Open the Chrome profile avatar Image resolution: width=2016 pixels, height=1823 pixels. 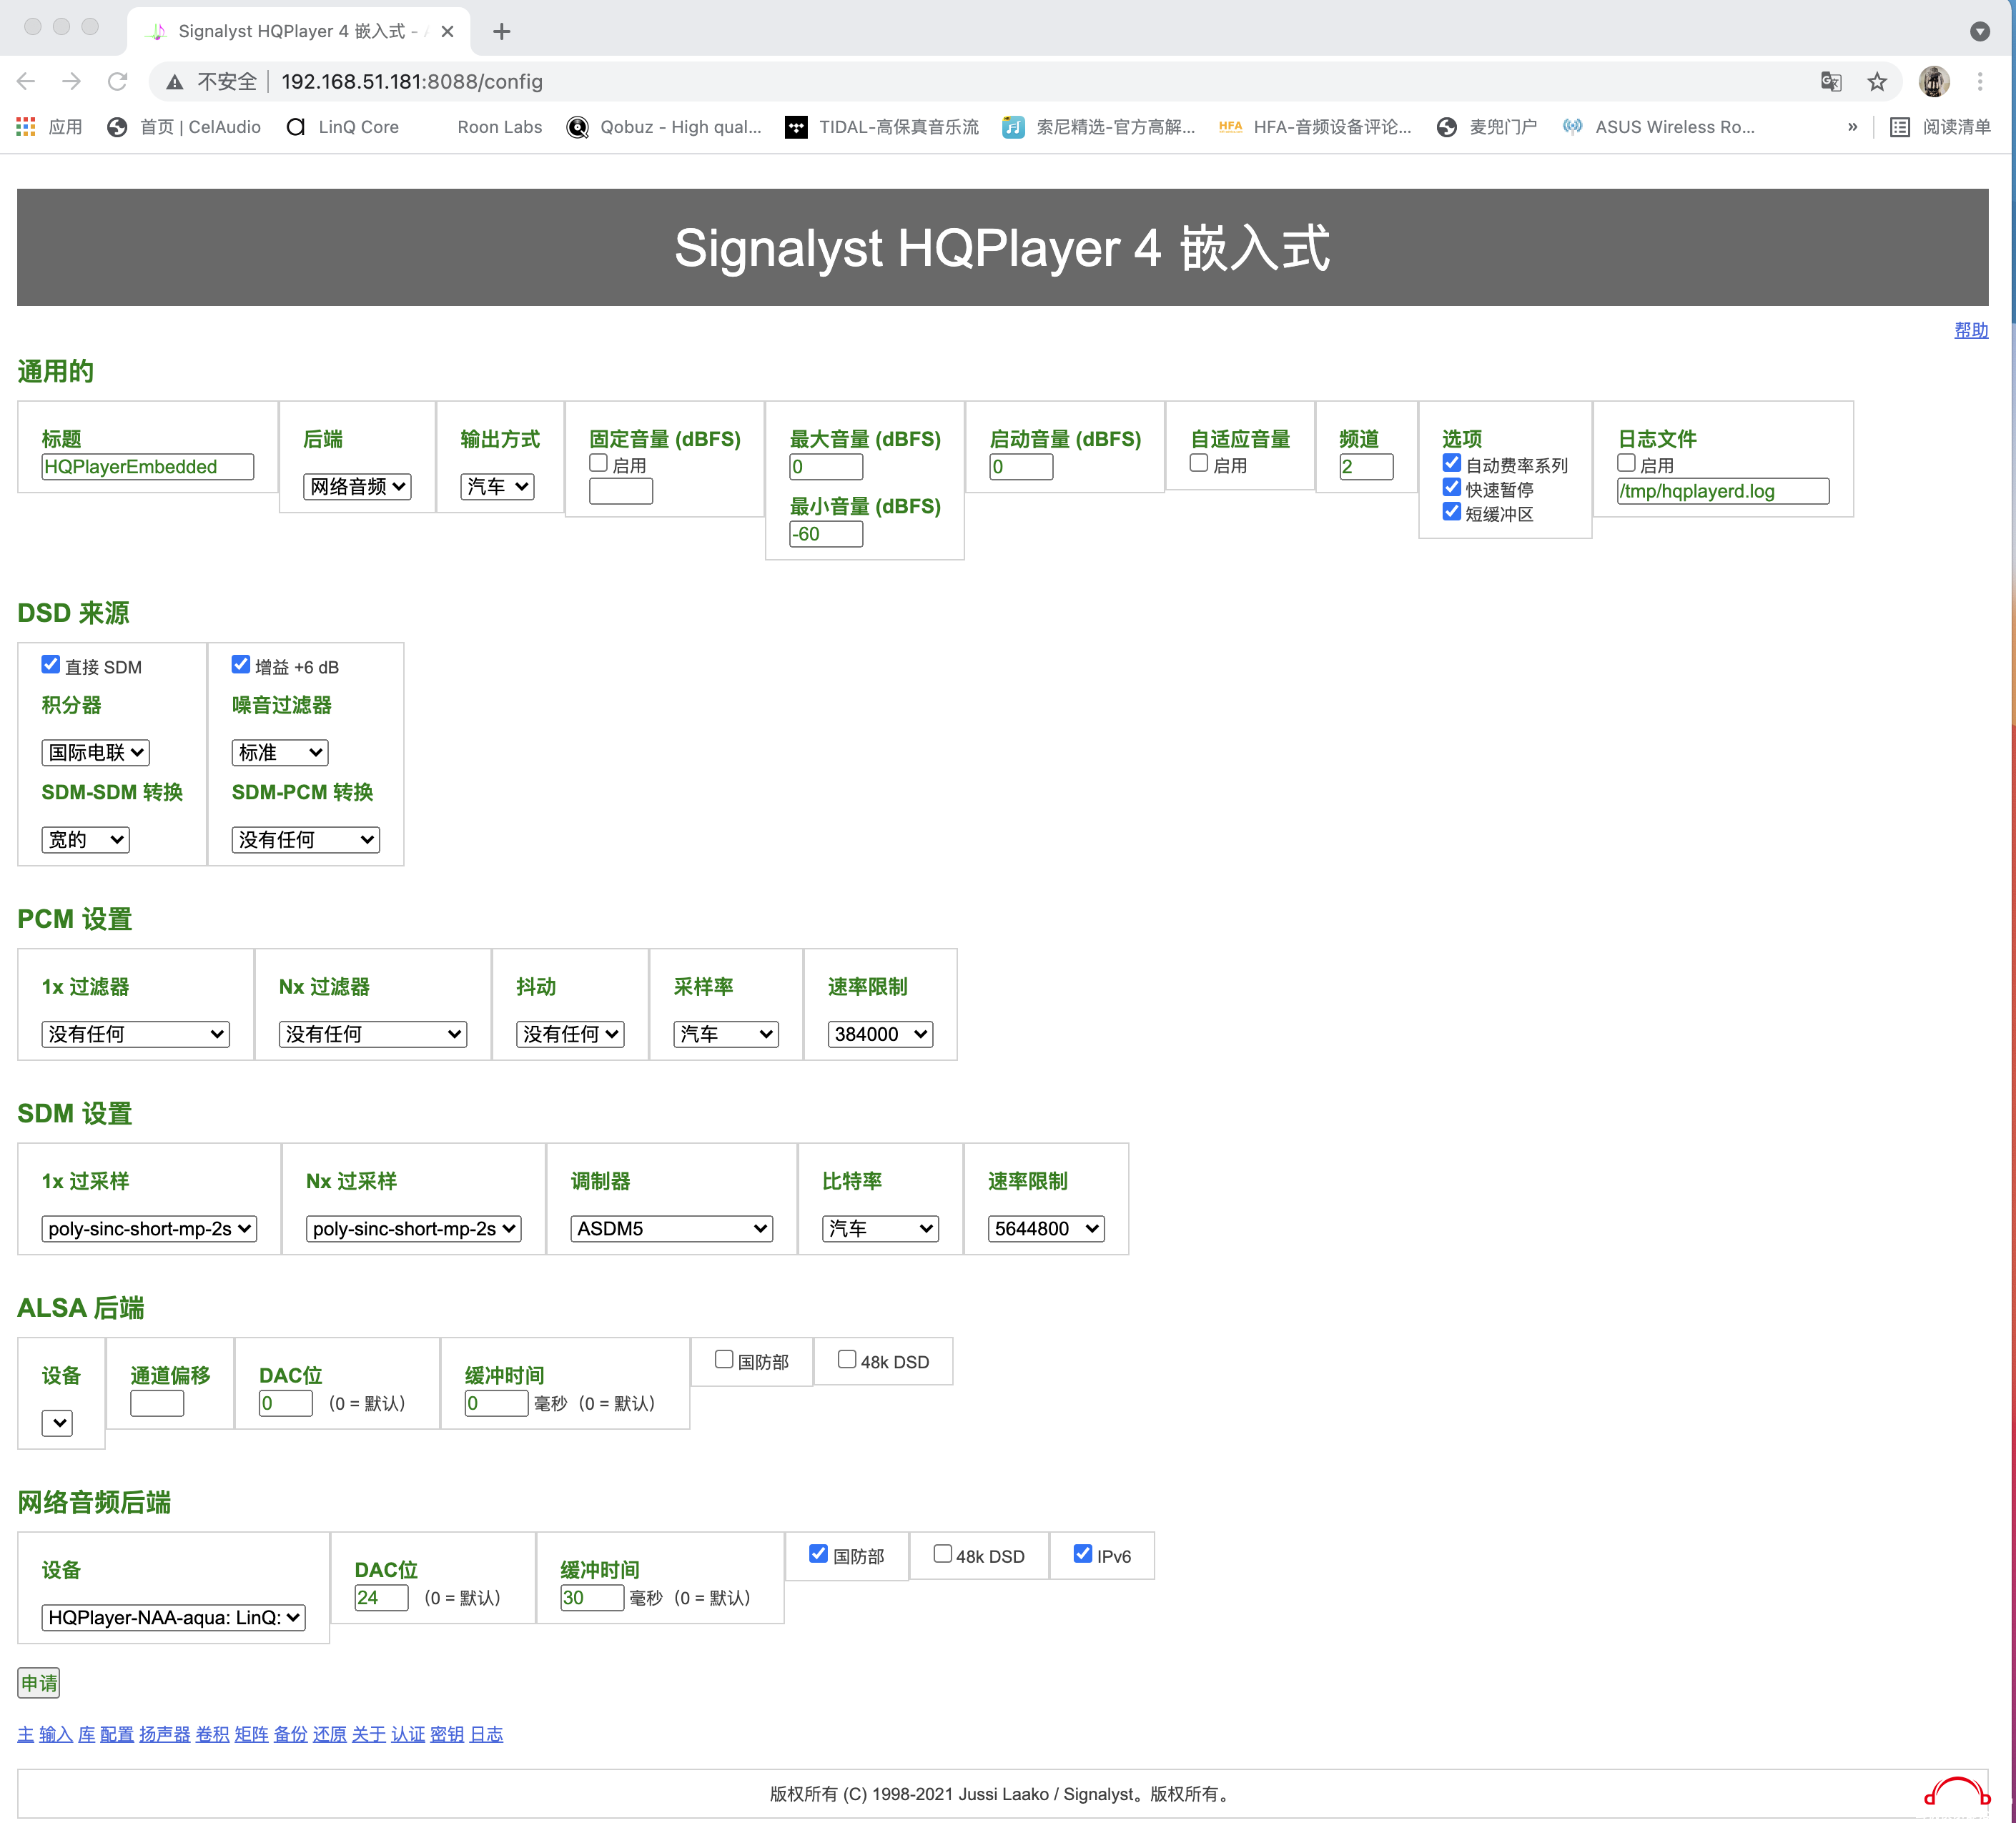pos(1934,81)
